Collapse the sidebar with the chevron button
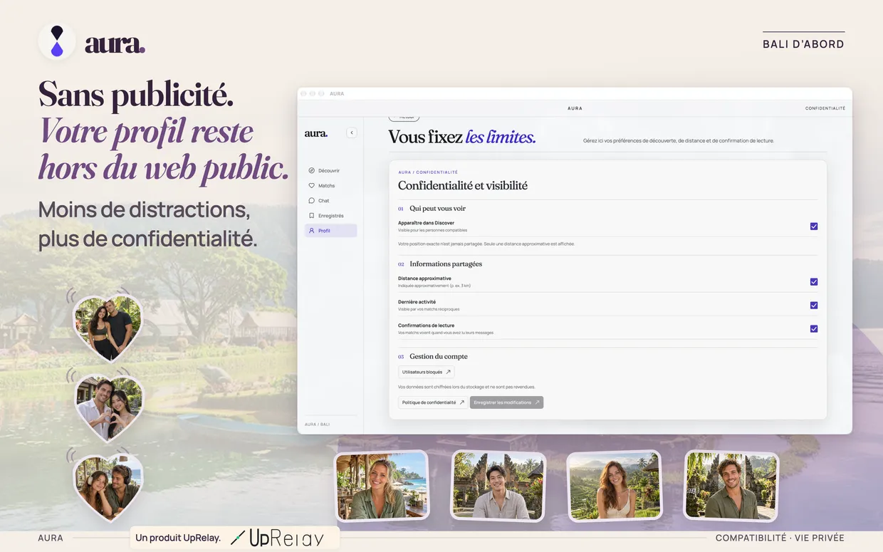This screenshot has width=883, height=552. click(352, 133)
